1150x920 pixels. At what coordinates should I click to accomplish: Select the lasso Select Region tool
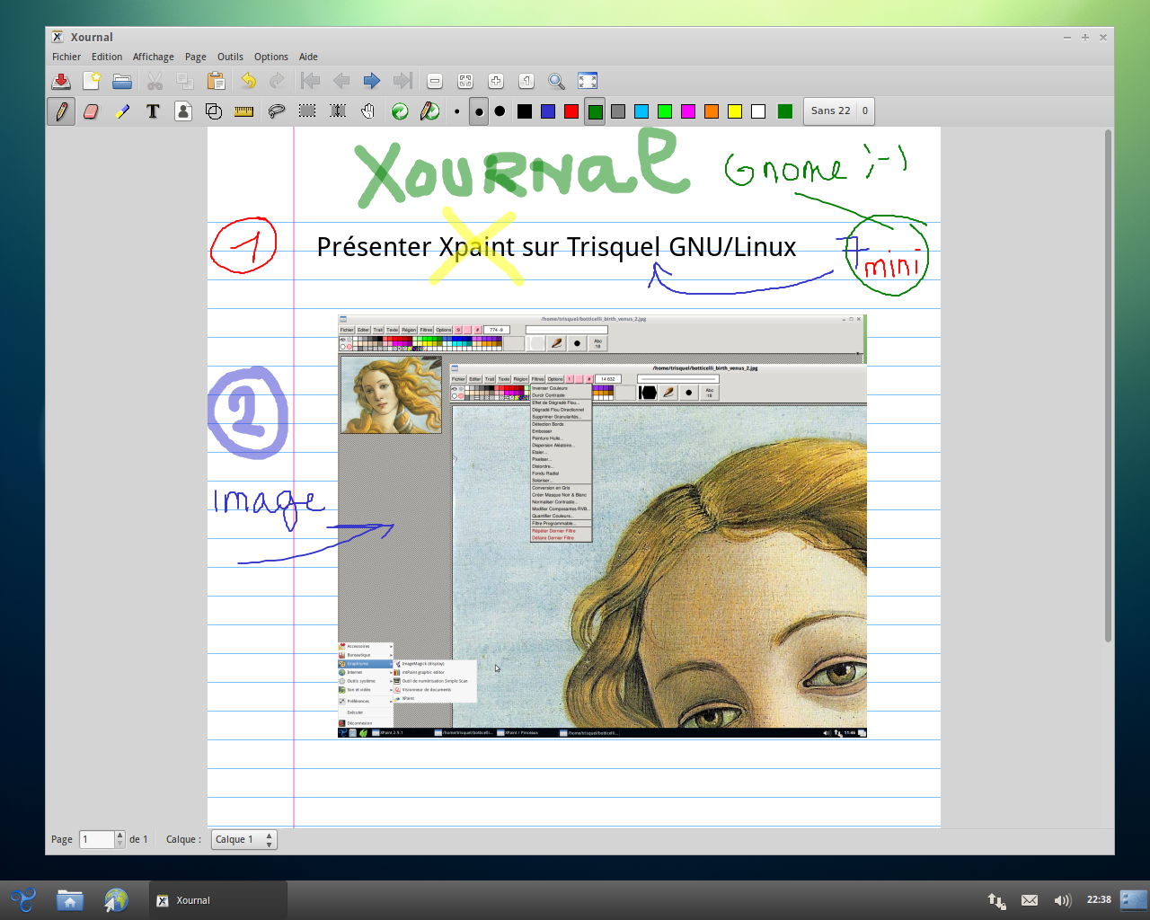click(277, 111)
